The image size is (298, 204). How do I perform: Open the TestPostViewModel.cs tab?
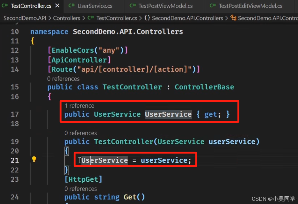point(165,6)
